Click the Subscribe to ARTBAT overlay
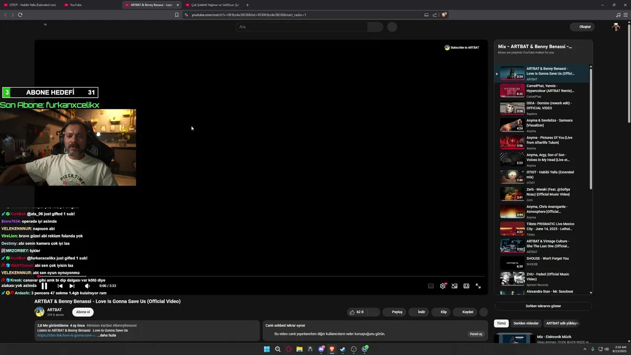 coord(461,48)
